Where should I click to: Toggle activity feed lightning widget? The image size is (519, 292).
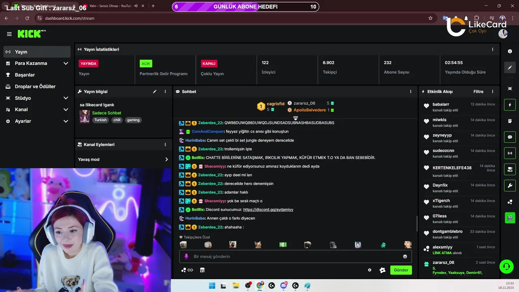(x=510, y=105)
